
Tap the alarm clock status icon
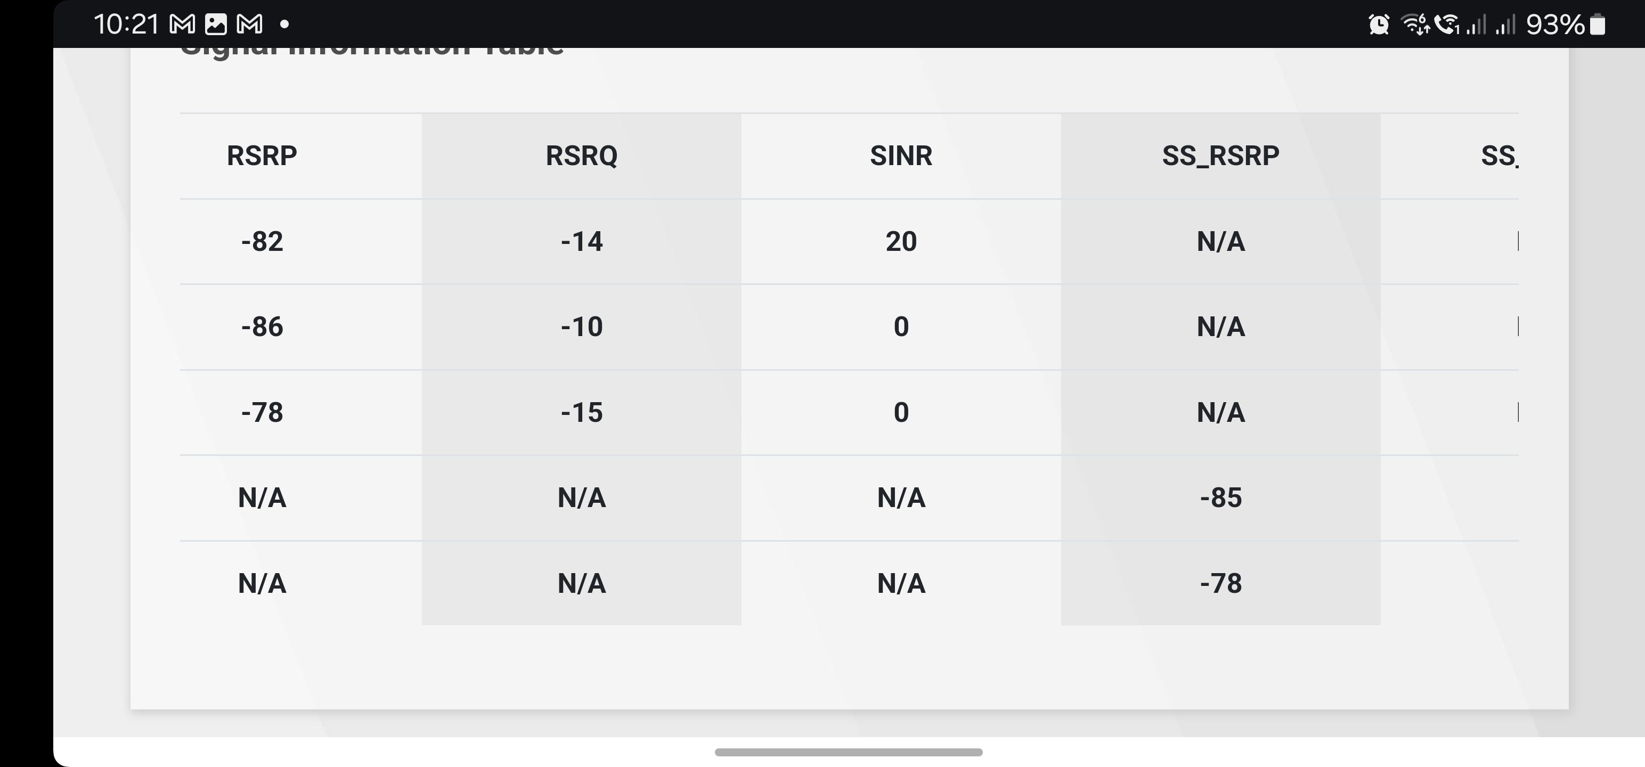[x=1379, y=25]
